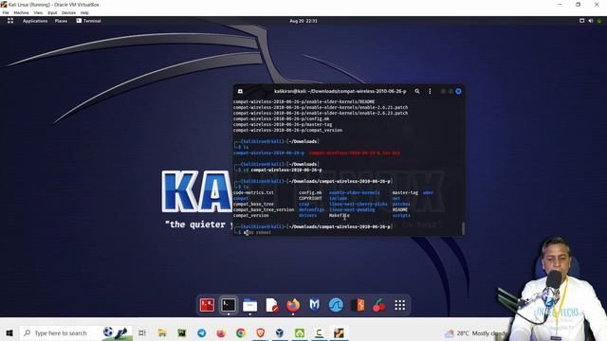
Task: Click the terminal window scrollbar
Action: point(463,228)
